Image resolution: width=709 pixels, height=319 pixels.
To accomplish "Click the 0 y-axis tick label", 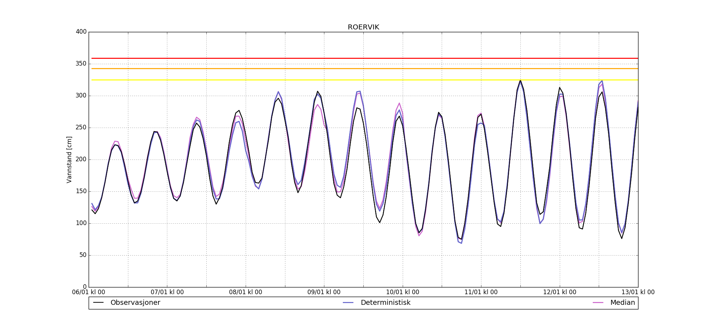I will (84, 287).
